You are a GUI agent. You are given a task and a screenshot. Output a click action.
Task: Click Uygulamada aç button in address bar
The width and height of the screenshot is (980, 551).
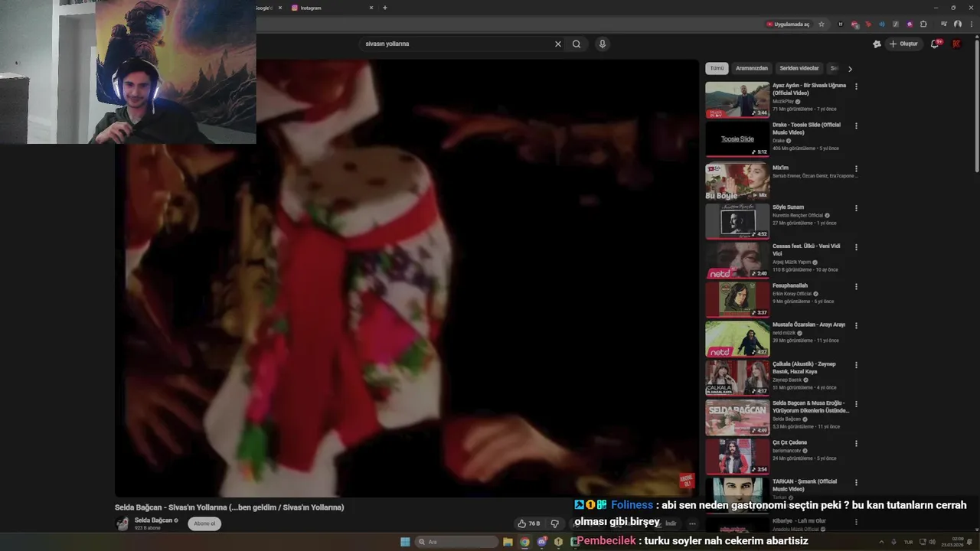coord(788,24)
